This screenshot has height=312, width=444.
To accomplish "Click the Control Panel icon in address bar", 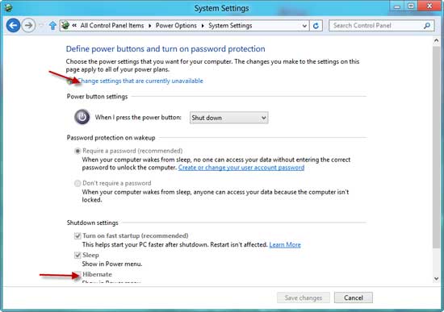I will point(65,25).
